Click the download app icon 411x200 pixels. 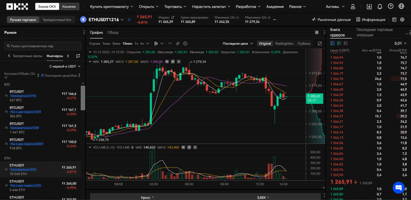(369, 6)
